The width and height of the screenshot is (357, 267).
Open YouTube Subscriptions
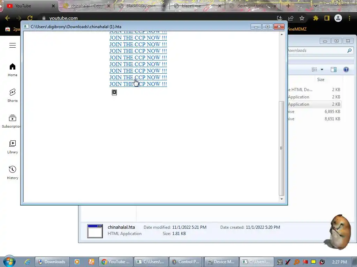pos(12,121)
